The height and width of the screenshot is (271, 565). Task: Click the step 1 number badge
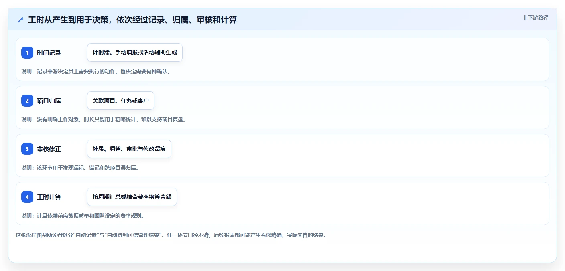27,53
